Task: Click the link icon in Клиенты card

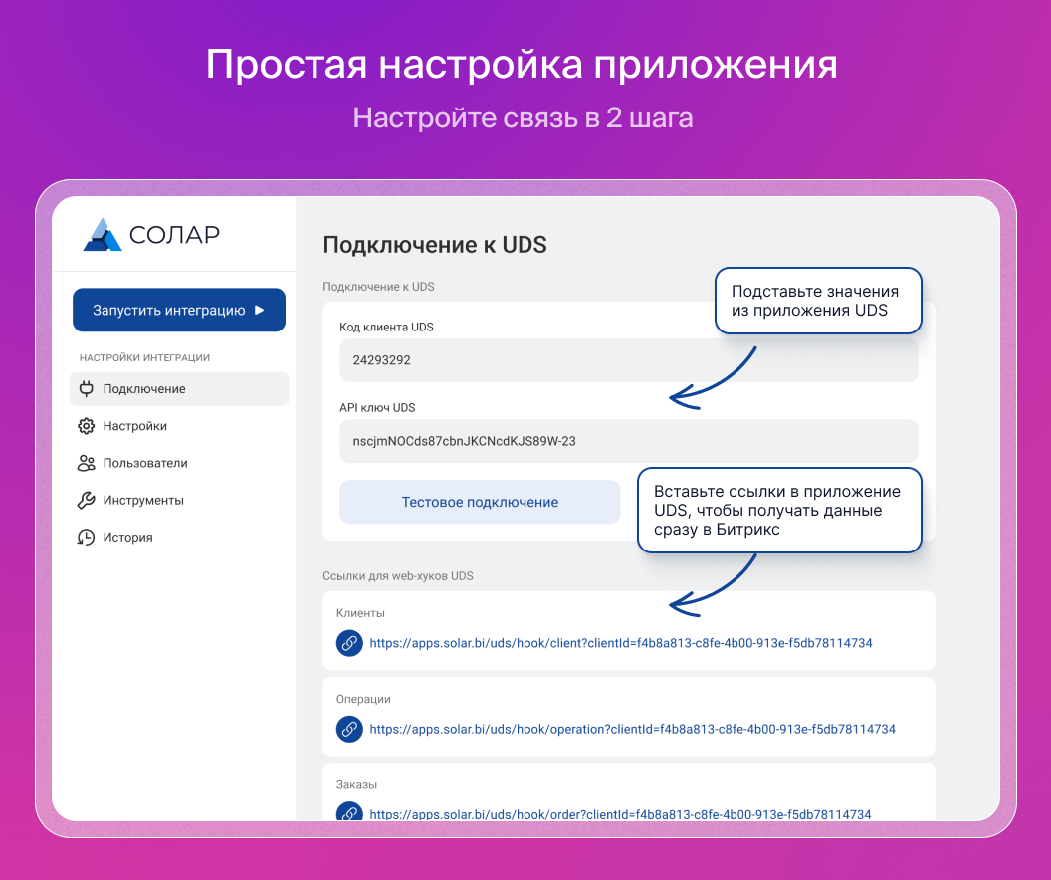Action: 349,643
